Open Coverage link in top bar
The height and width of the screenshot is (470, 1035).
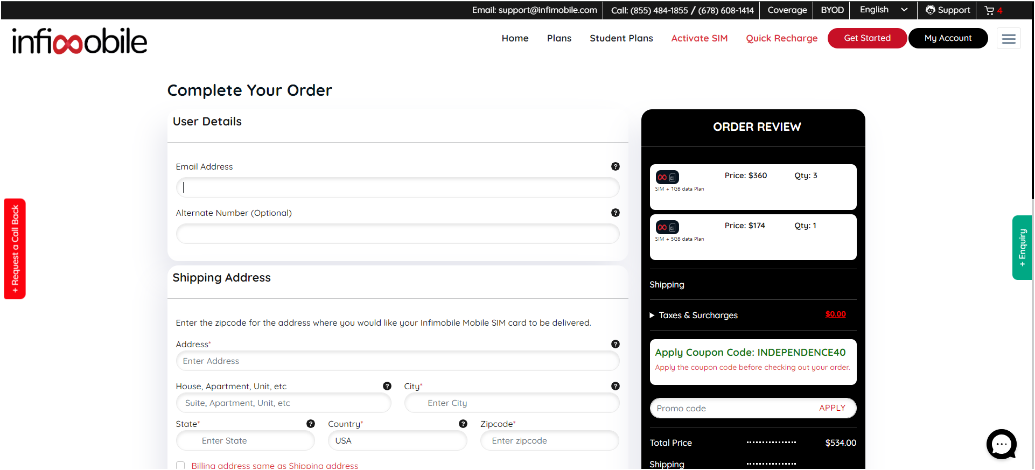point(787,10)
